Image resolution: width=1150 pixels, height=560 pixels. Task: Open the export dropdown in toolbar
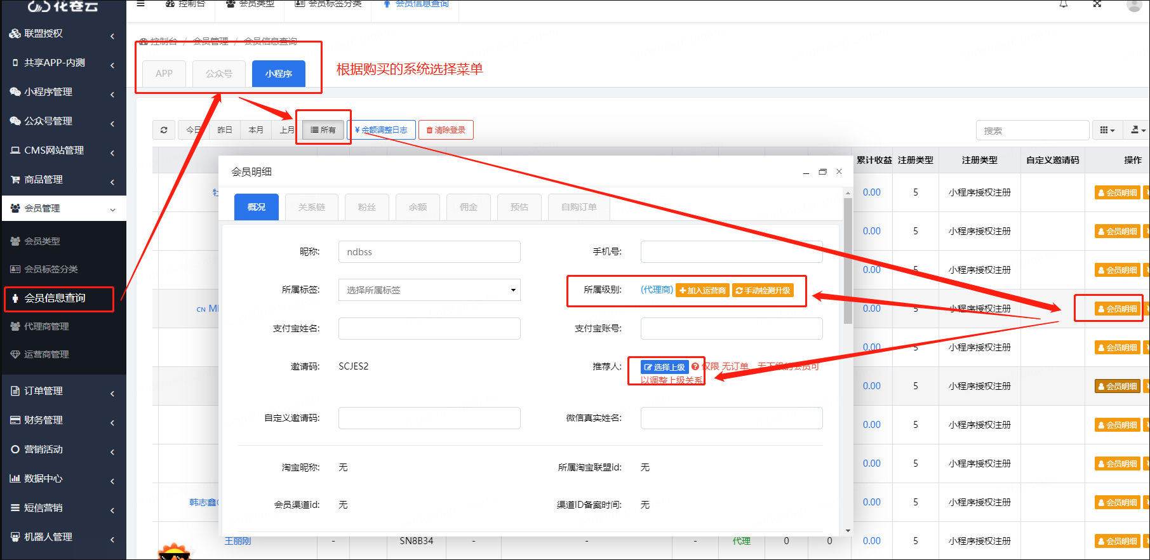click(x=1138, y=130)
